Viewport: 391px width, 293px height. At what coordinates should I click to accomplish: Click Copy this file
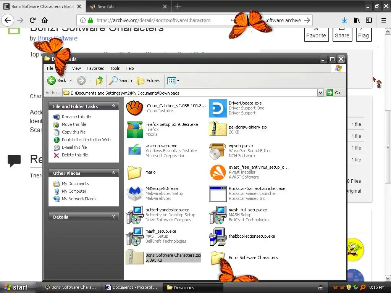pos(74,132)
